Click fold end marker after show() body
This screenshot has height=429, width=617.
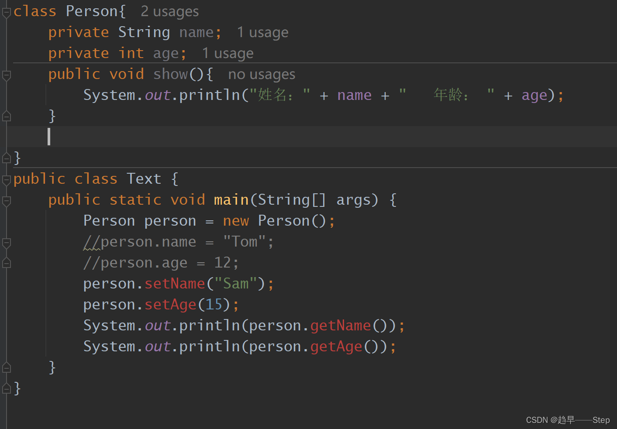click(x=7, y=116)
